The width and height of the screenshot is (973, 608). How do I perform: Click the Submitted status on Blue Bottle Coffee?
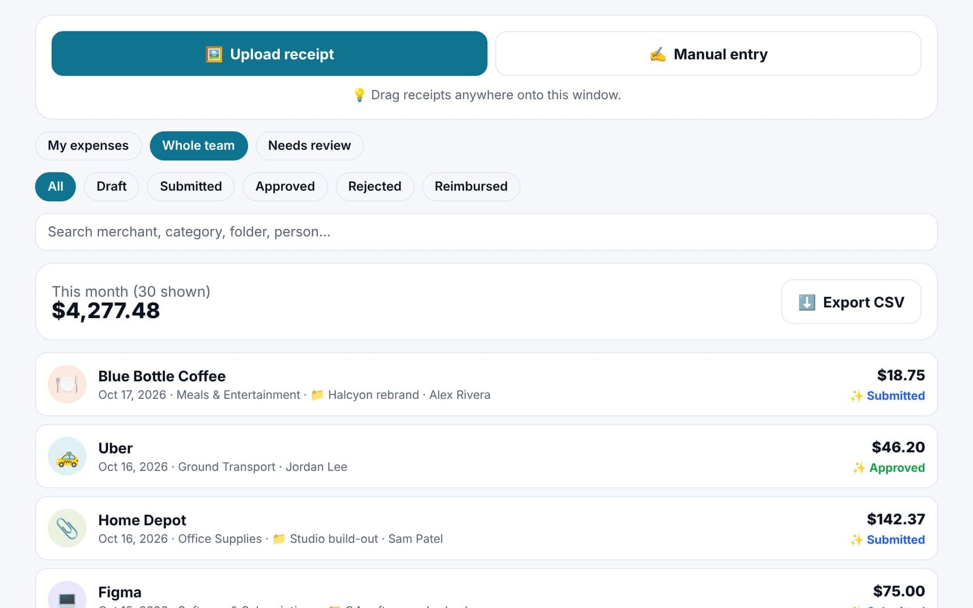coord(896,396)
